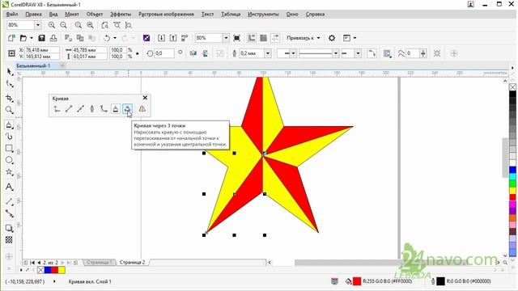Open the zoom level 80% dropdown at top
The width and height of the screenshot is (518, 291).
point(38,25)
